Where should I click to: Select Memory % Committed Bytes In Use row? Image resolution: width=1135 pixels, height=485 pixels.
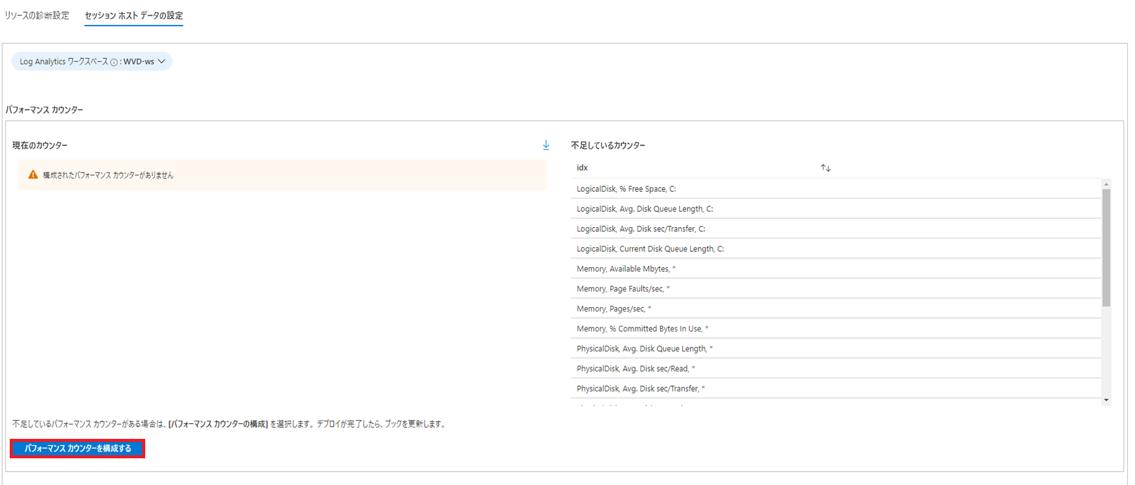click(642, 329)
